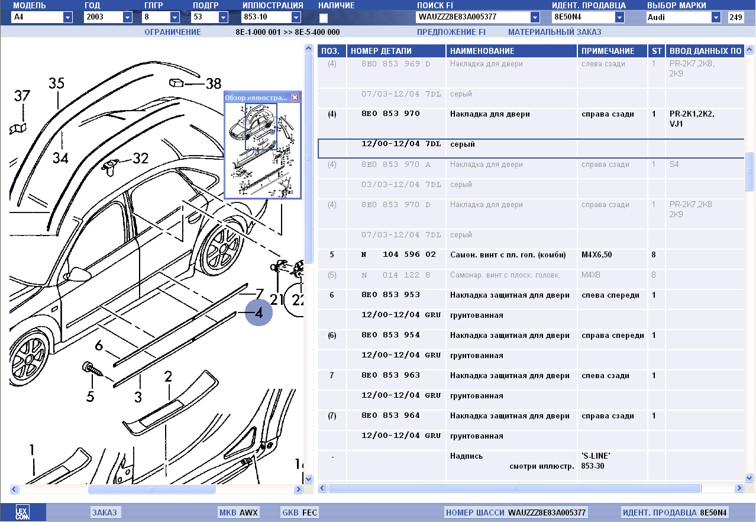Expand the ГОД dropdown showing 2003
This screenshot has width=756, height=522.
[127, 18]
